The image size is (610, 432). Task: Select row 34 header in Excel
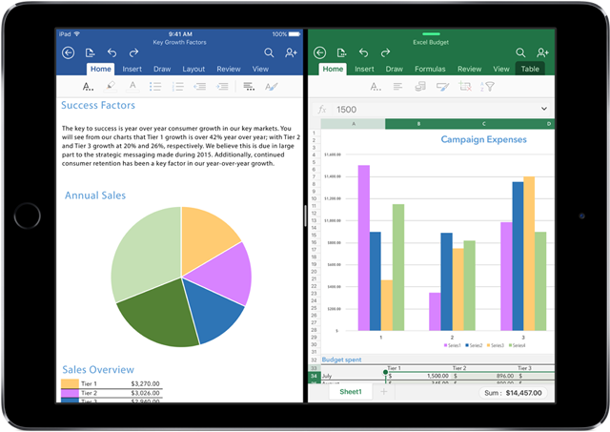click(314, 376)
